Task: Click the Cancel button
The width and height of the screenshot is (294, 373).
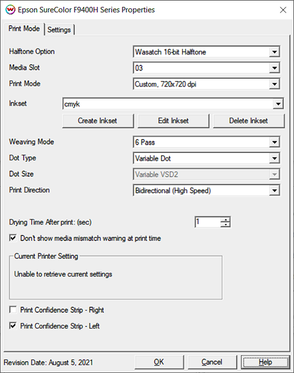Action: [x=212, y=362]
